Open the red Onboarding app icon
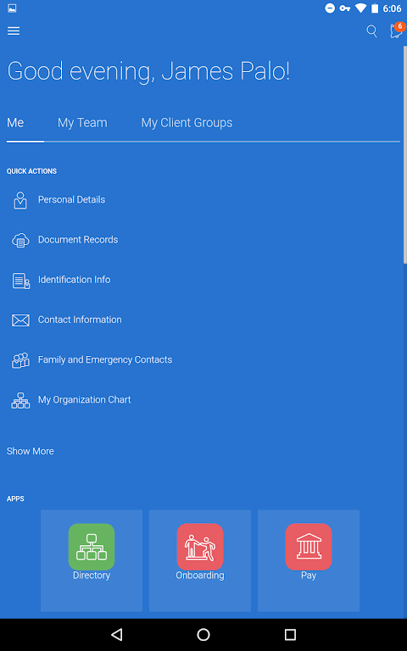This screenshot has width=407, height=651. point(200,547)
